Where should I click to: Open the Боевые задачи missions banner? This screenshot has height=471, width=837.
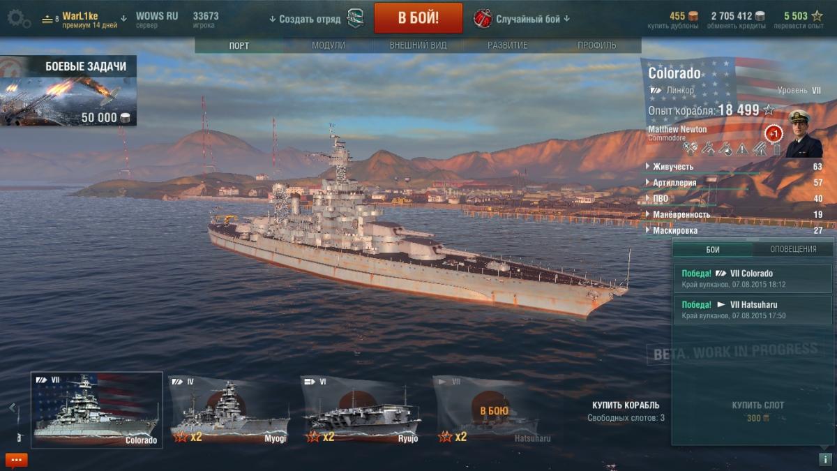[68, 91]
